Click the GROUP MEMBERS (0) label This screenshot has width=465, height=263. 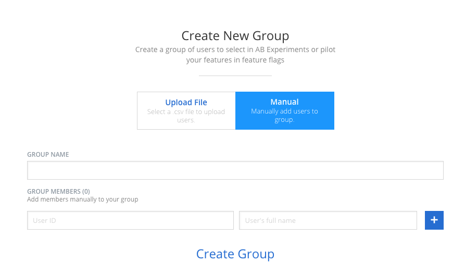pos(58,192)
